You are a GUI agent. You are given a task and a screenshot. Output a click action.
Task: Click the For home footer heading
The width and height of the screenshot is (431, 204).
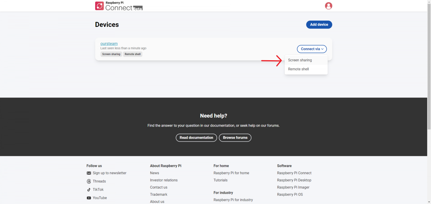pyautogui.click(x=221, y=166)
